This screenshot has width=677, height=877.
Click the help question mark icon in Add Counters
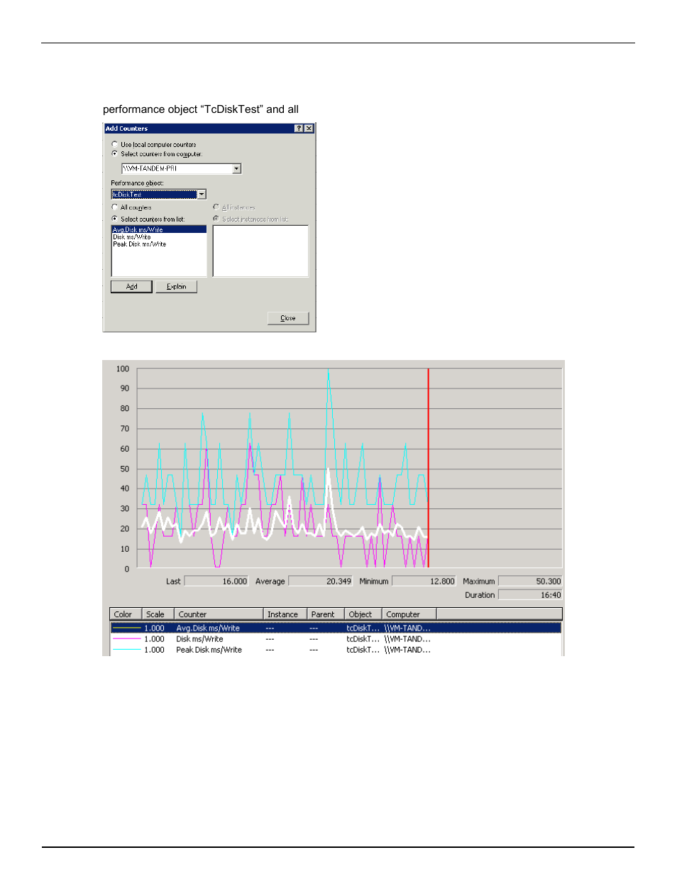(x=299, y=129)
